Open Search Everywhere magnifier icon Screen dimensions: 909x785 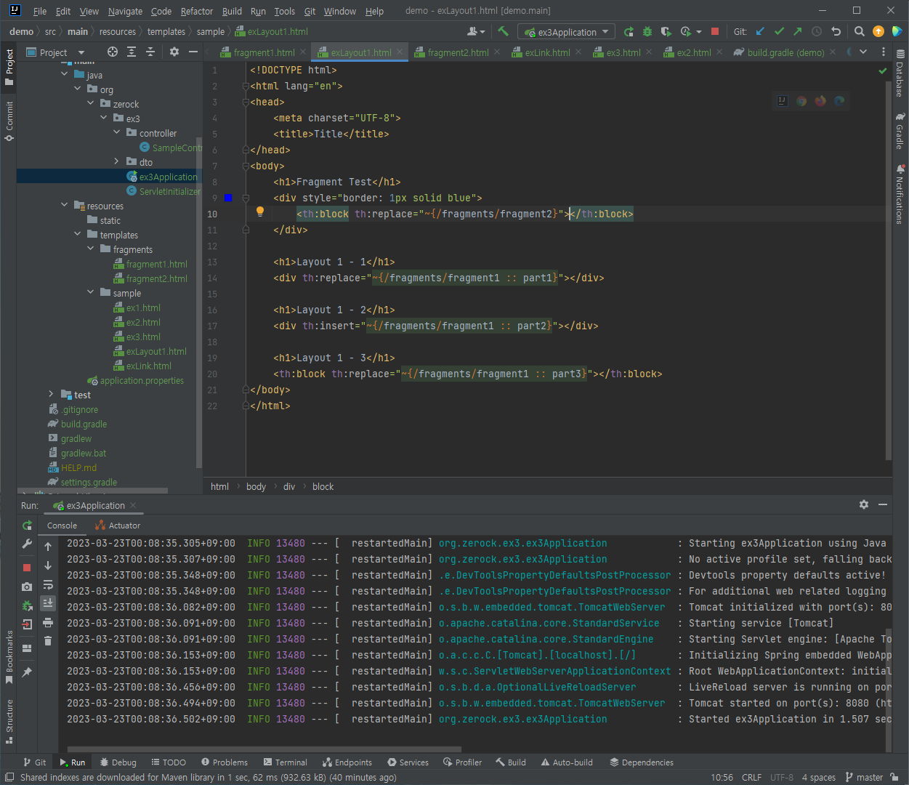click(860, 31)
